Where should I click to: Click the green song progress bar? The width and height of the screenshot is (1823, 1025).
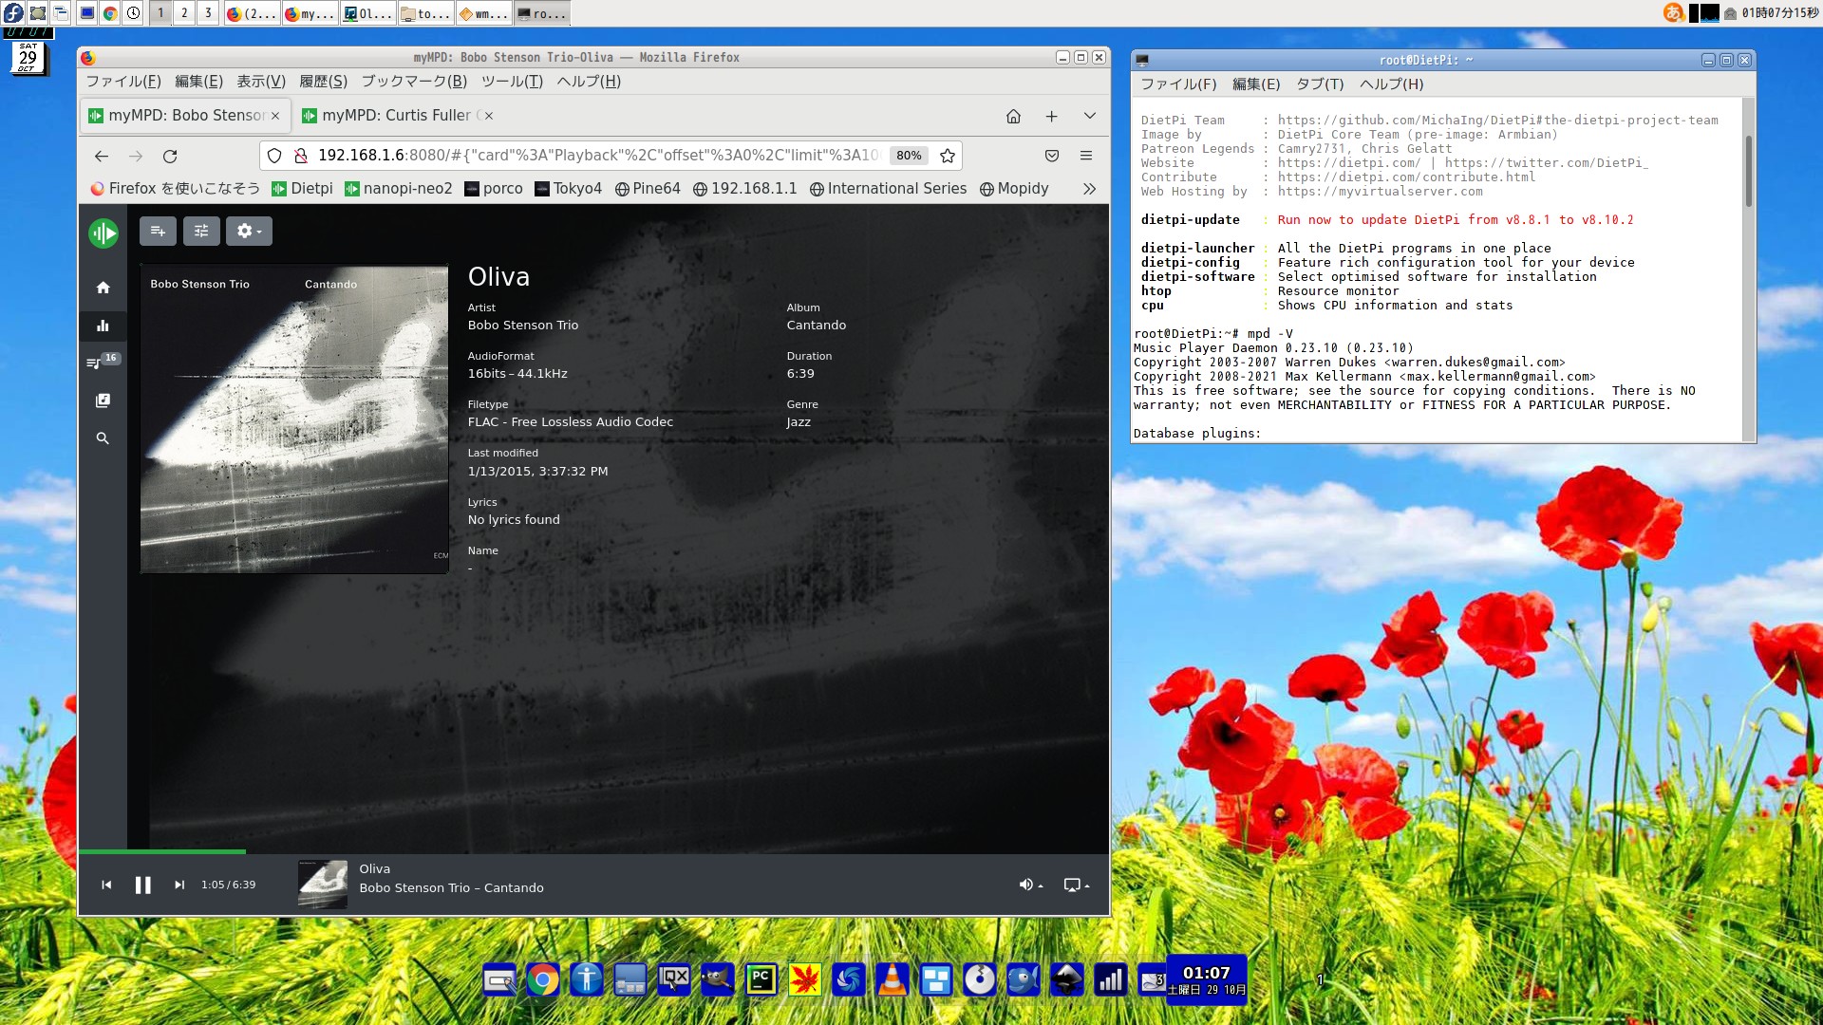[161, 851]
